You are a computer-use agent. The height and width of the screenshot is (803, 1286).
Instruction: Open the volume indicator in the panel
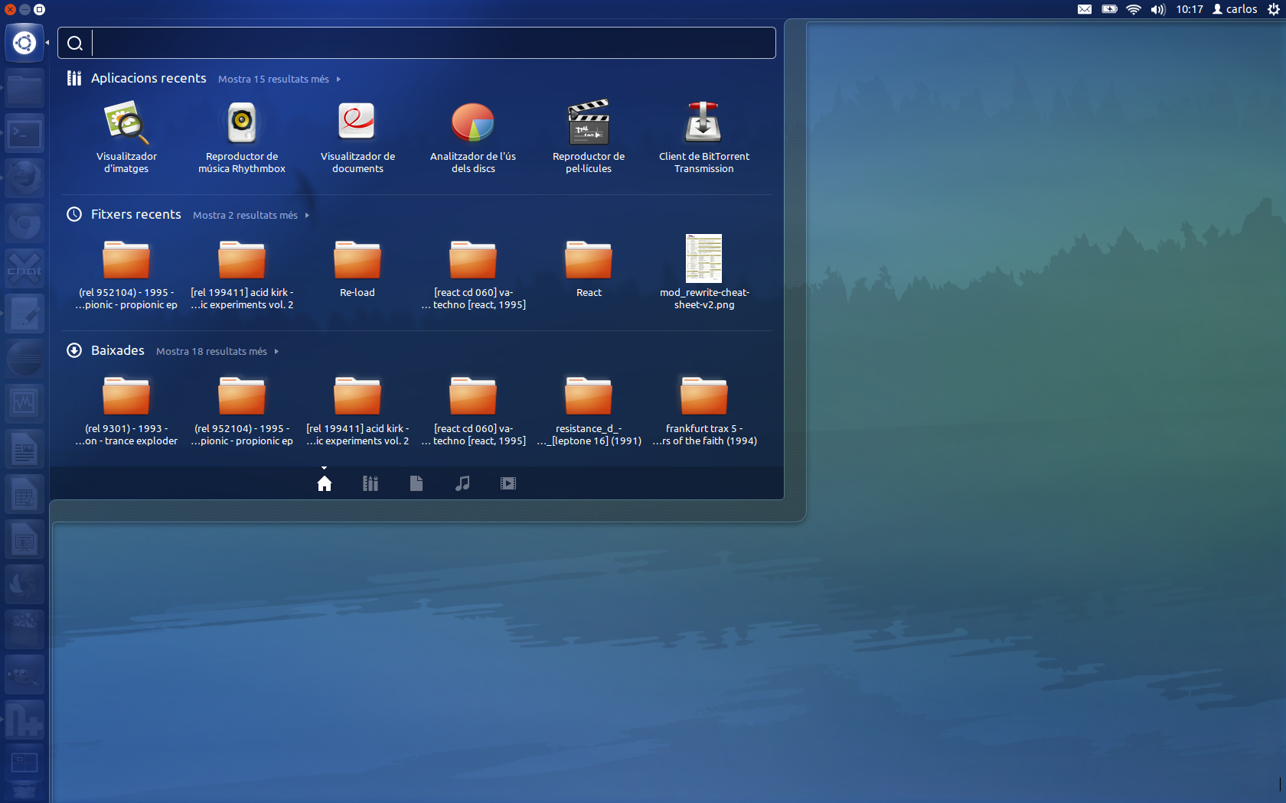[1157, 9]
